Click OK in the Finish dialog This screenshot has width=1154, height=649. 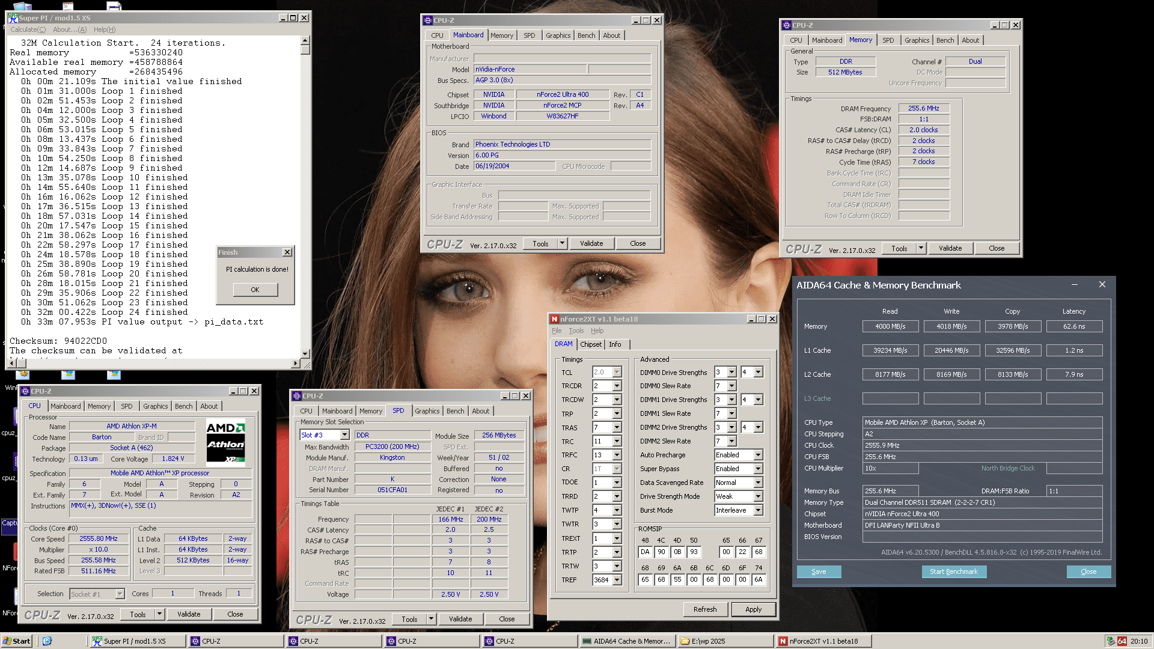pos(255,290)
